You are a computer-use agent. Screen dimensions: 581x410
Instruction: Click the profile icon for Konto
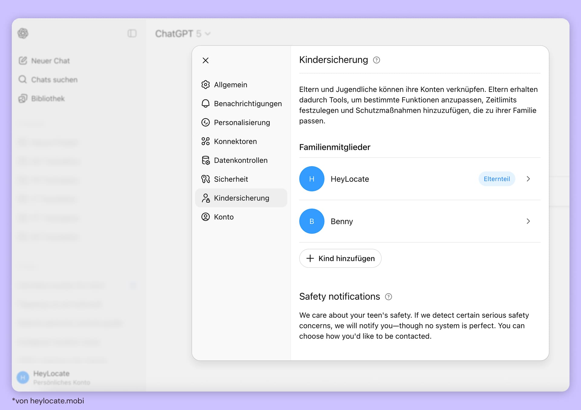(x=205, y=217)
